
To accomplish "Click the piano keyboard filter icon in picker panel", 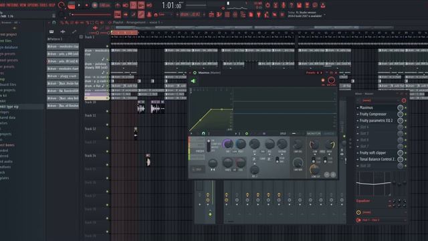I will pos(51,31).
